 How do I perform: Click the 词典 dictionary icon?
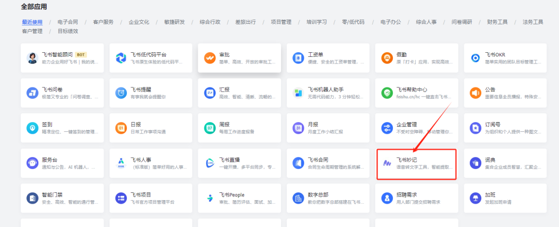(475, 163)
